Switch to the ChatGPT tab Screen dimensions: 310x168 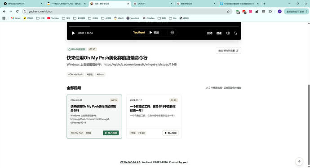pyautogui.click(x=152, y=4)
